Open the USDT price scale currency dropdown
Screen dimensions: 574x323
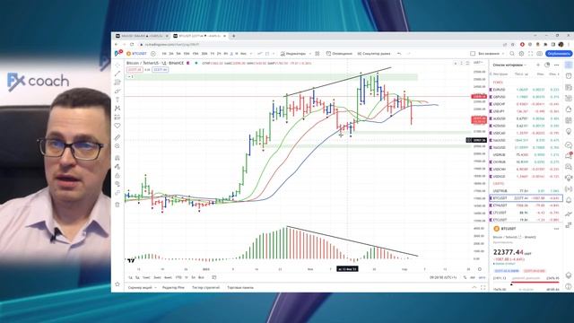point(478,63)
